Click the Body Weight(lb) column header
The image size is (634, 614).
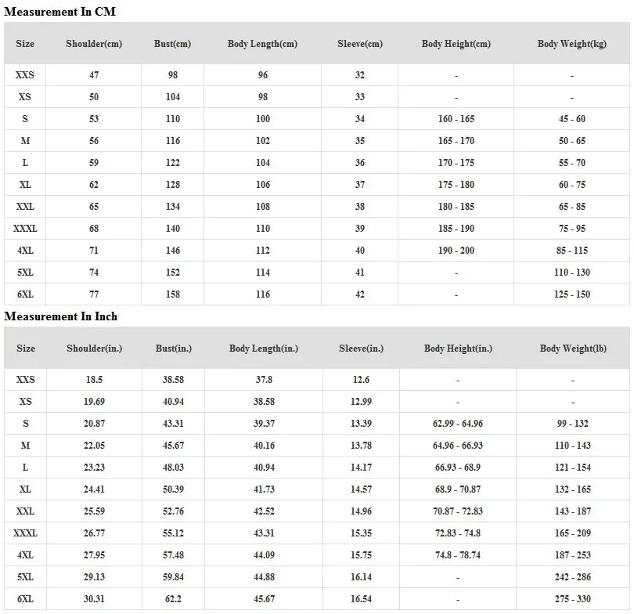[573, 349]
